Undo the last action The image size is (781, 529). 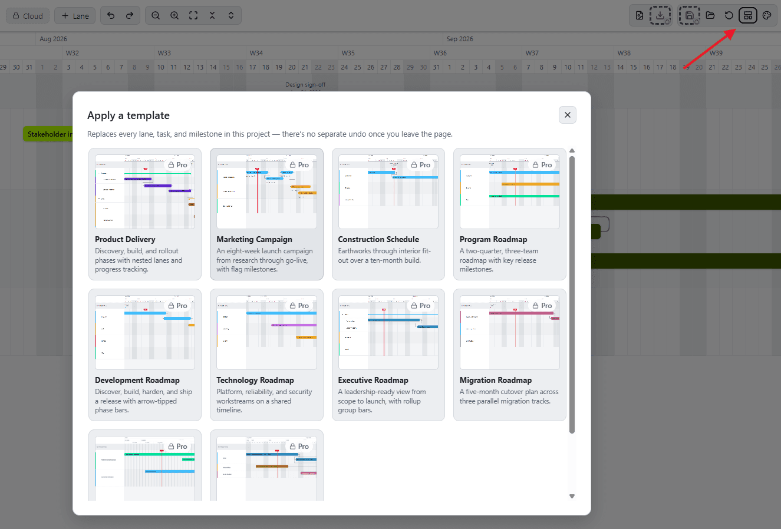111,15
